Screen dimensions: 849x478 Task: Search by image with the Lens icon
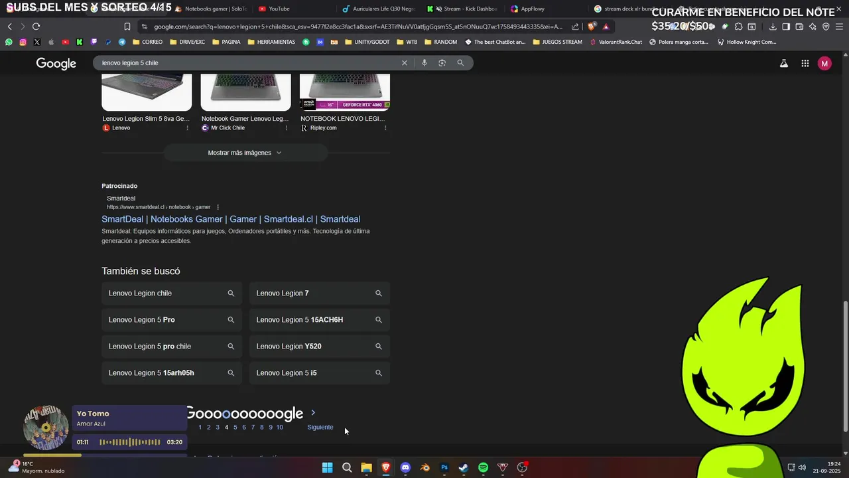click(x=442, y=62)
